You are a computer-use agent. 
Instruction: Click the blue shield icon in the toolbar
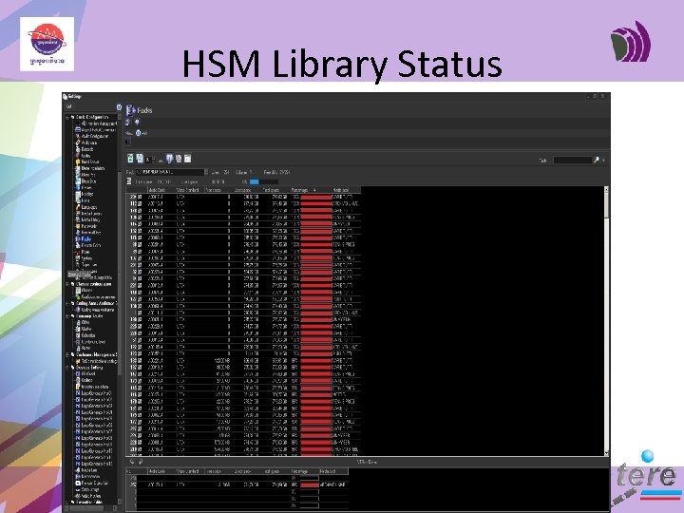(x=170, y=159)
